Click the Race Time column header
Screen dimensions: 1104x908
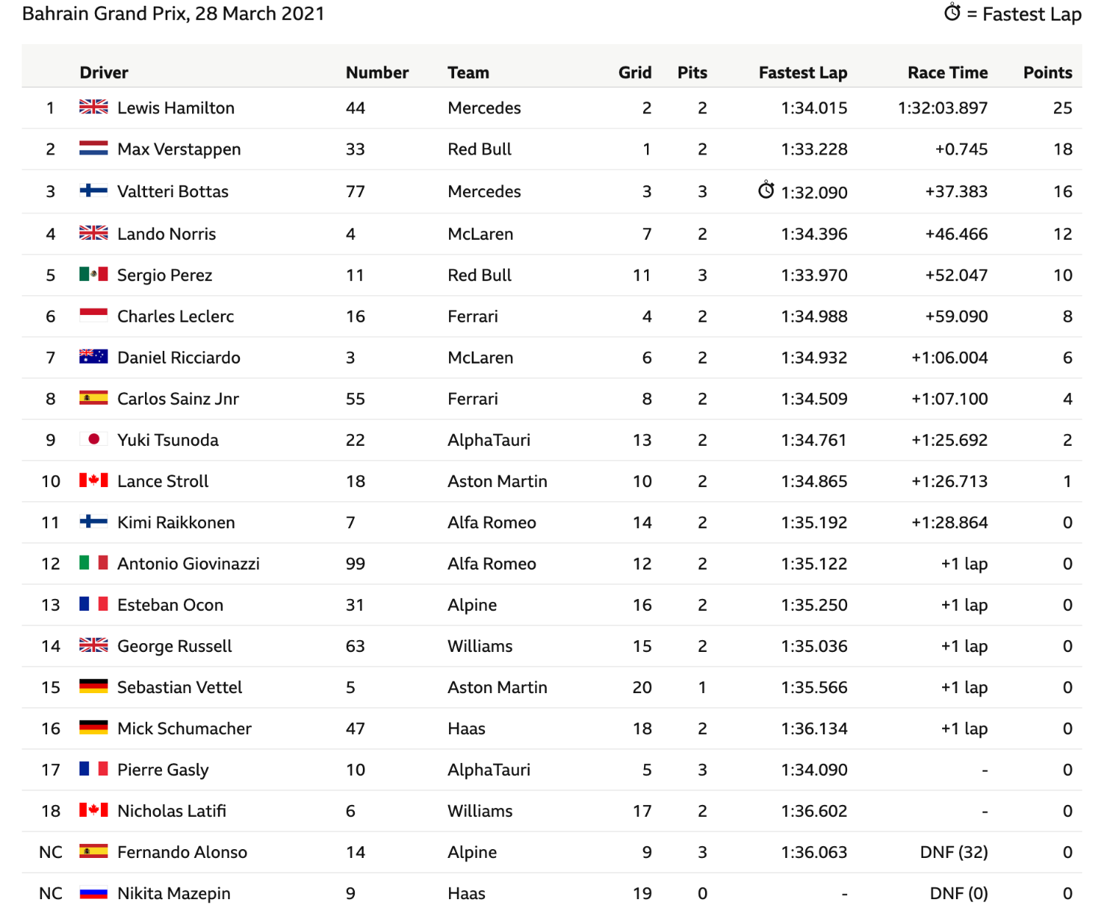coord(947,72)
